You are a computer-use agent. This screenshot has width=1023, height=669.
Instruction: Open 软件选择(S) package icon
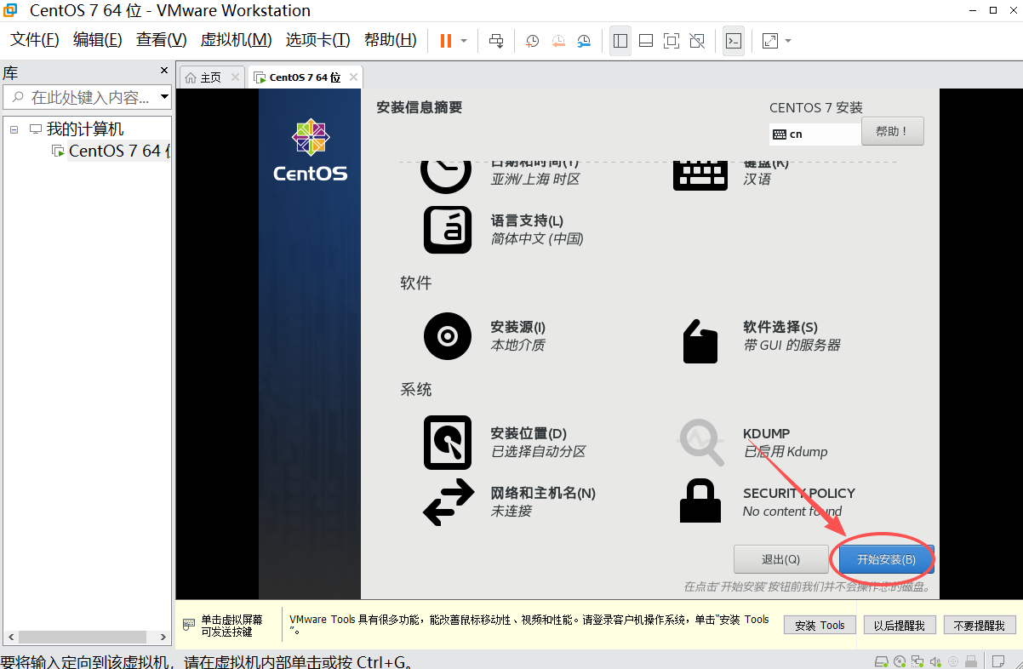700,340
